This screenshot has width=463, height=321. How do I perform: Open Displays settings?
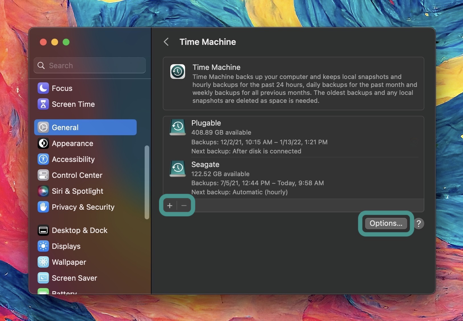pyautogui.click(x=66, y=246)
